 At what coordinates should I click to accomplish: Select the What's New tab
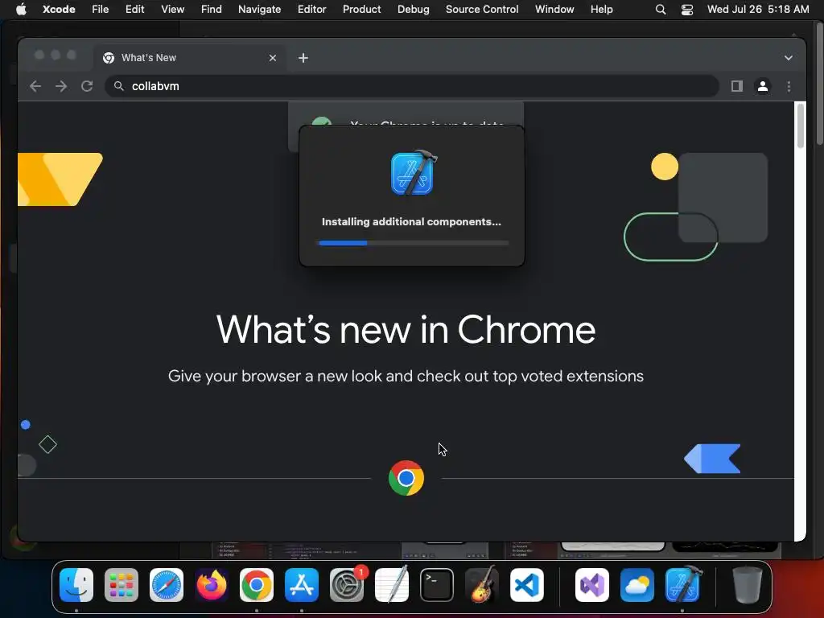click(190, 58)
